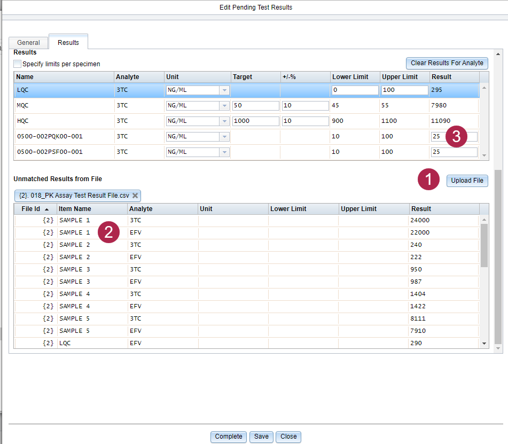The width and height of the screenshot is (508, 444).
Task: Click the HQC Target field
Action: coord(256,121)
